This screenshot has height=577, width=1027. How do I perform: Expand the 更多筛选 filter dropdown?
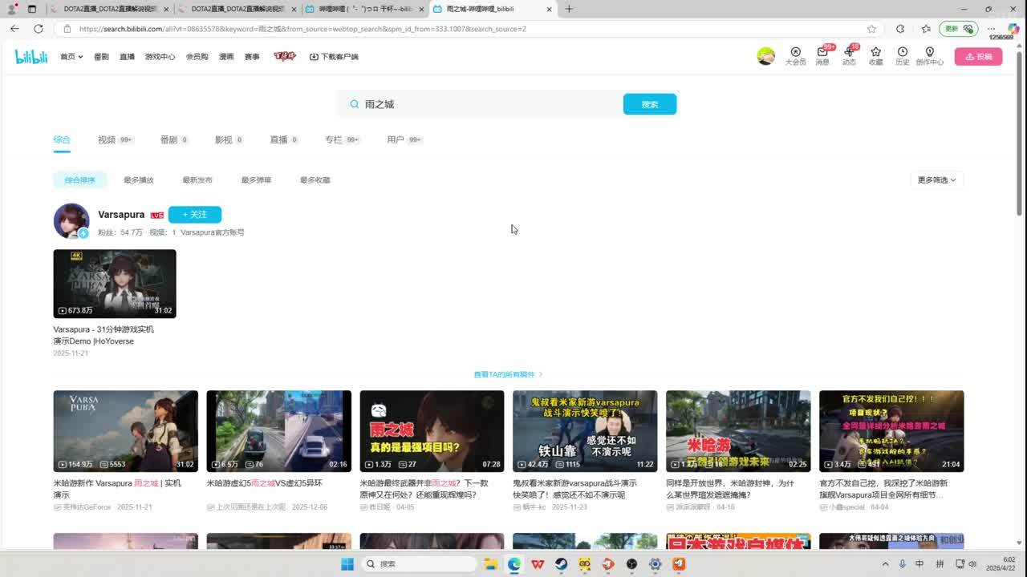[936, 180]
